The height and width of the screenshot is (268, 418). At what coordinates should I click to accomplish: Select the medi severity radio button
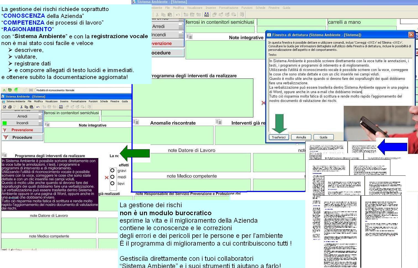coord(112,177)
